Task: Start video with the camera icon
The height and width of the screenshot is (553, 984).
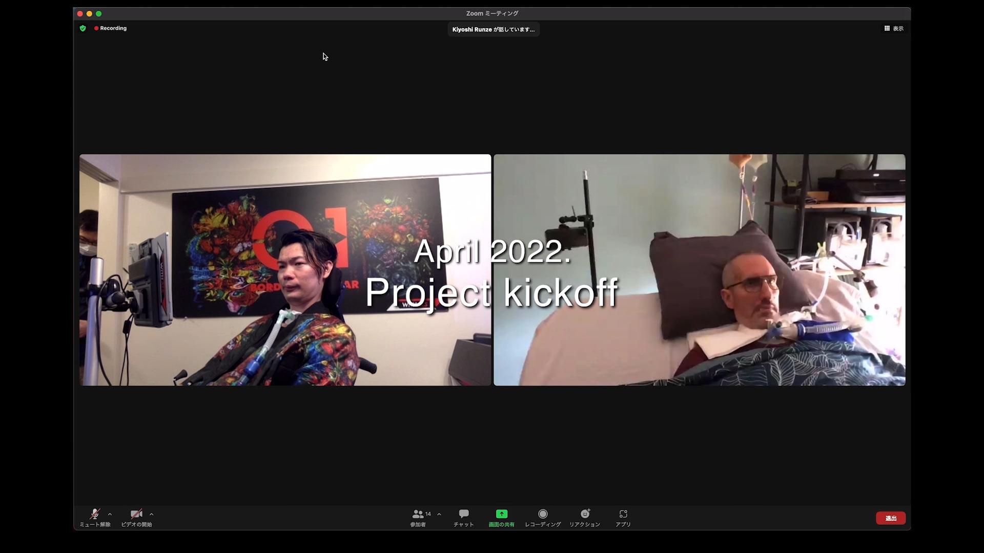Action: coord(136,514)
